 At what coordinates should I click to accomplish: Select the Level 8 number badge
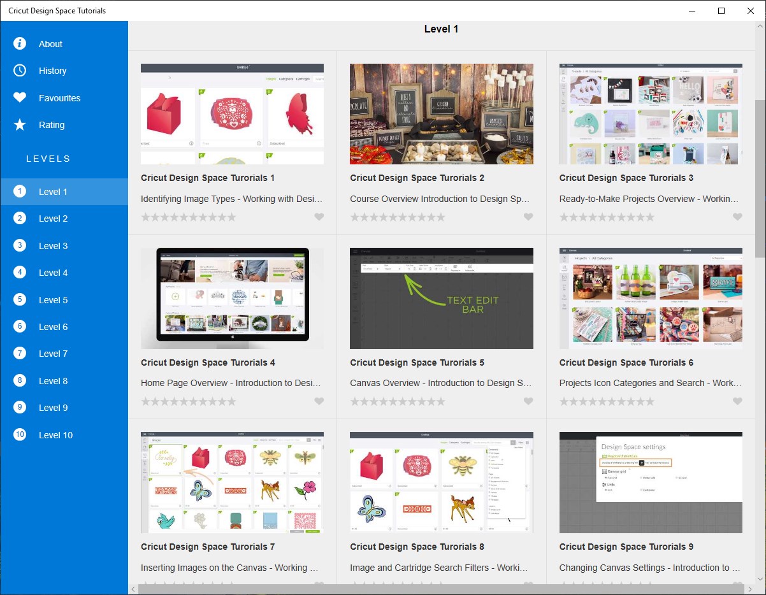(20, 380)
